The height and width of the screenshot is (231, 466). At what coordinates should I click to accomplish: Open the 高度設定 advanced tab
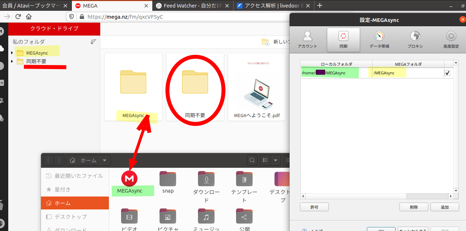click(x=451, y=40)
